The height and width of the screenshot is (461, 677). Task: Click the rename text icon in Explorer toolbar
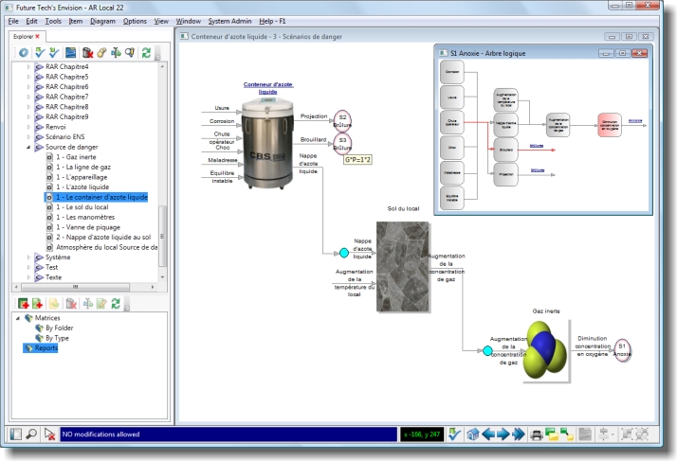point(116,53)
